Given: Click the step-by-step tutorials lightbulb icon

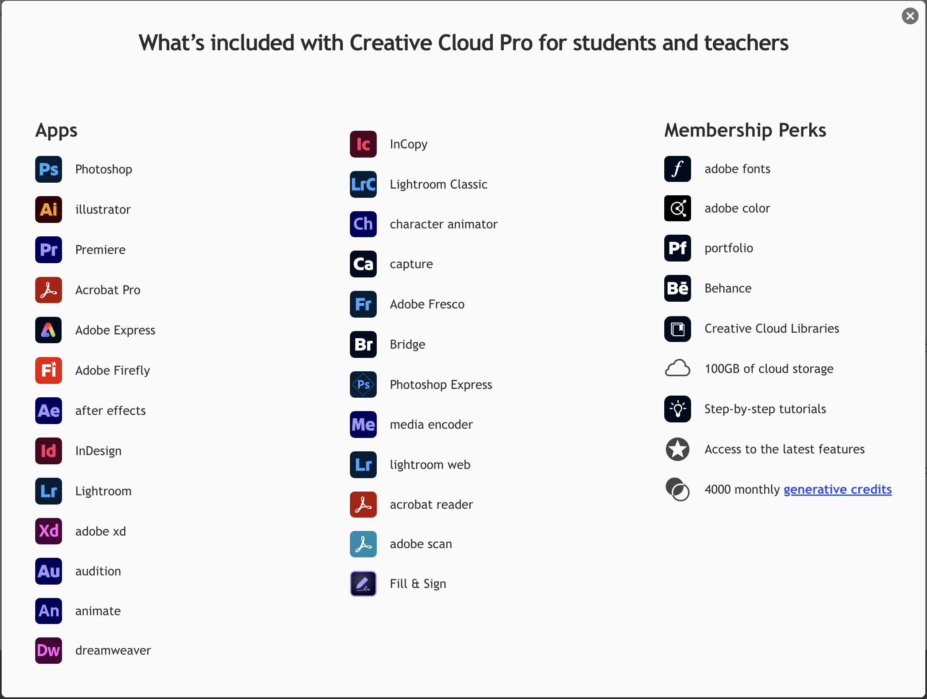Looking at the screenshot, I should (x=678, y=409).
